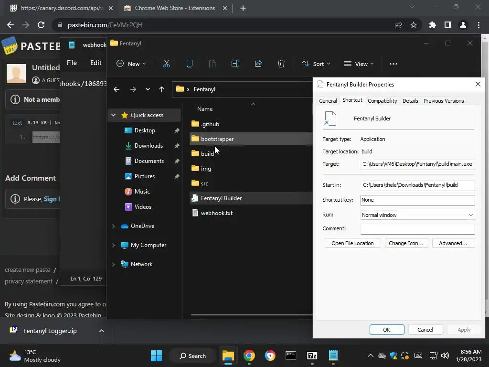Click the Open File Location button
The width and height of the screenshot is (489, 367).
coord(352,243)
